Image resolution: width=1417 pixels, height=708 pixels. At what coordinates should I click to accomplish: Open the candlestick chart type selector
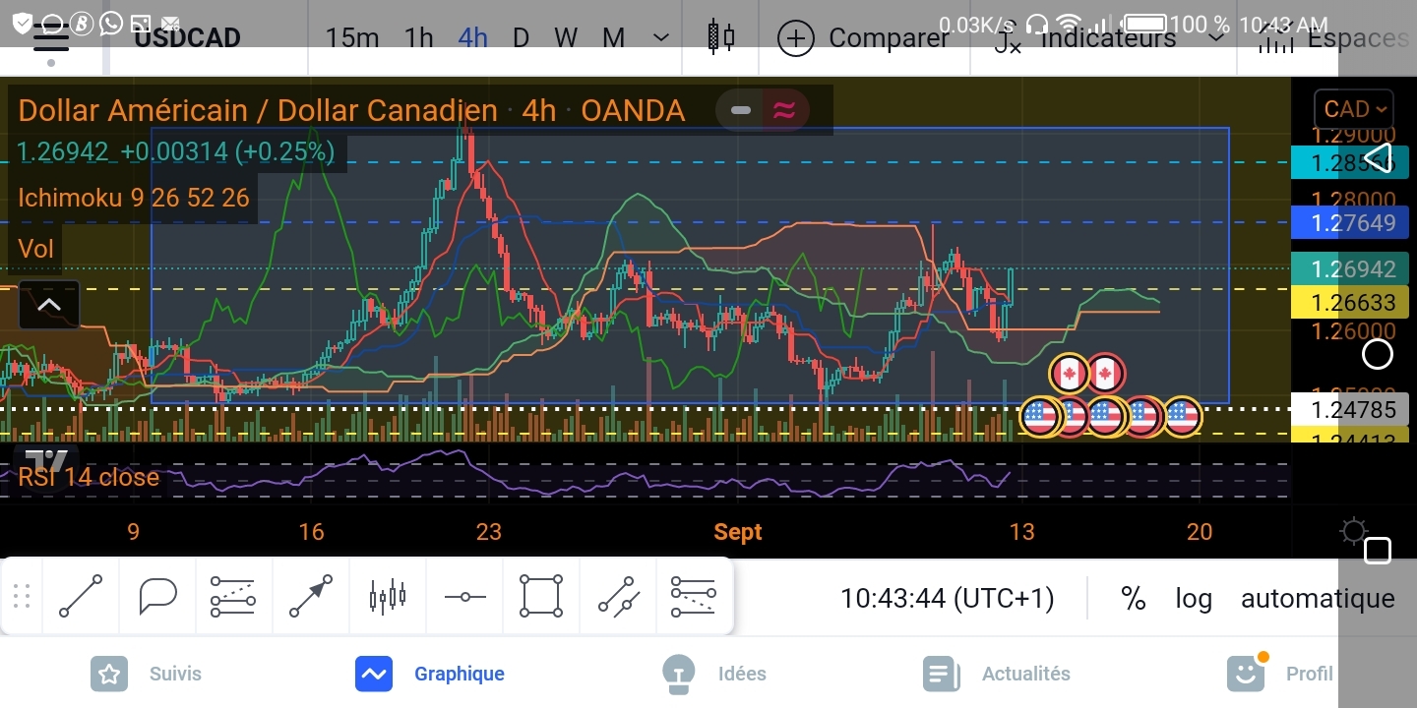721,37
